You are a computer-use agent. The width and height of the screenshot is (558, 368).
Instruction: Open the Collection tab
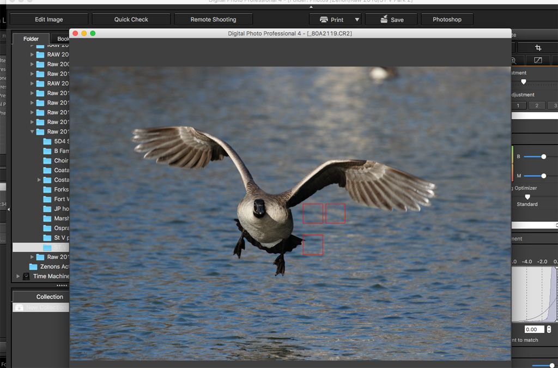(x=50, y=297)
